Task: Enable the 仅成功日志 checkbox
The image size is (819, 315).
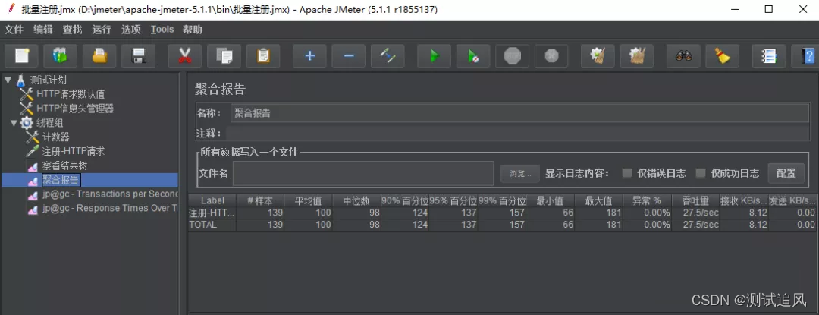Action: (701, 173)
